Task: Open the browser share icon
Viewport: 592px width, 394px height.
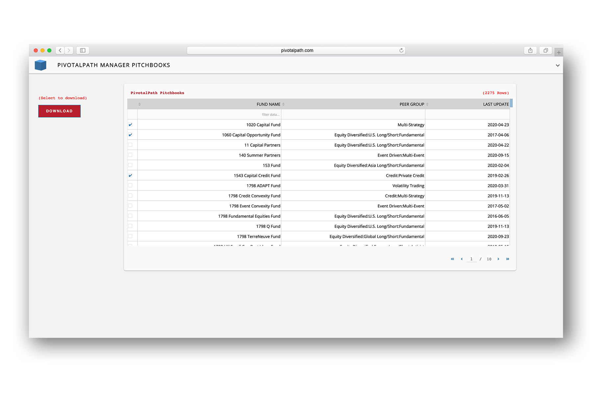Action: coord(530,50)
